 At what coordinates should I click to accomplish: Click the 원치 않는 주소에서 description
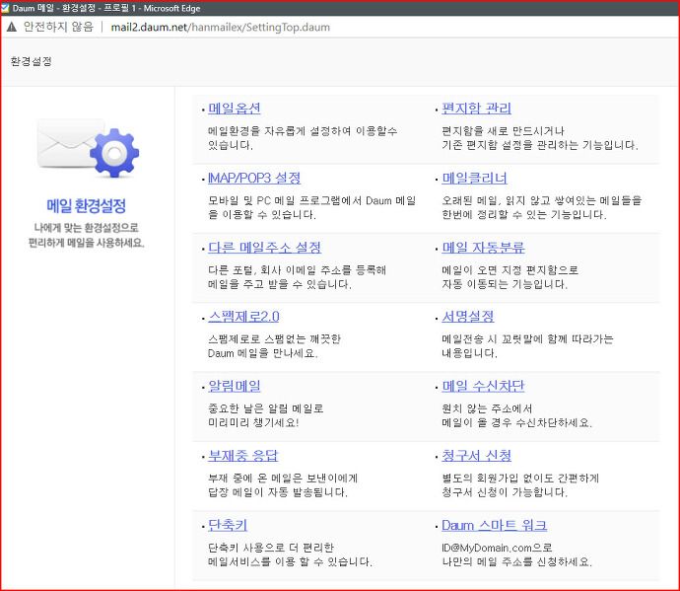tap(517, 415)
